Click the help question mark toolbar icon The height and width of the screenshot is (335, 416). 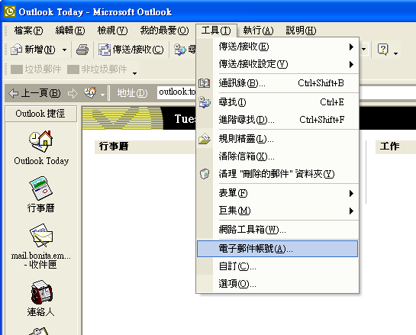383,50
